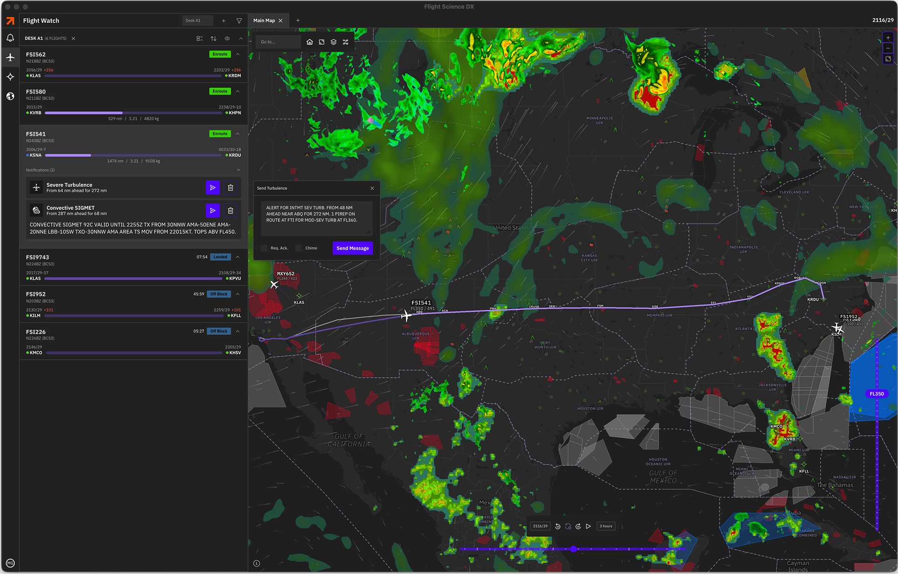Click the 2116/29 timeline time box
Viewport: 898px width, 574px height.
click(x=540, y=526)
